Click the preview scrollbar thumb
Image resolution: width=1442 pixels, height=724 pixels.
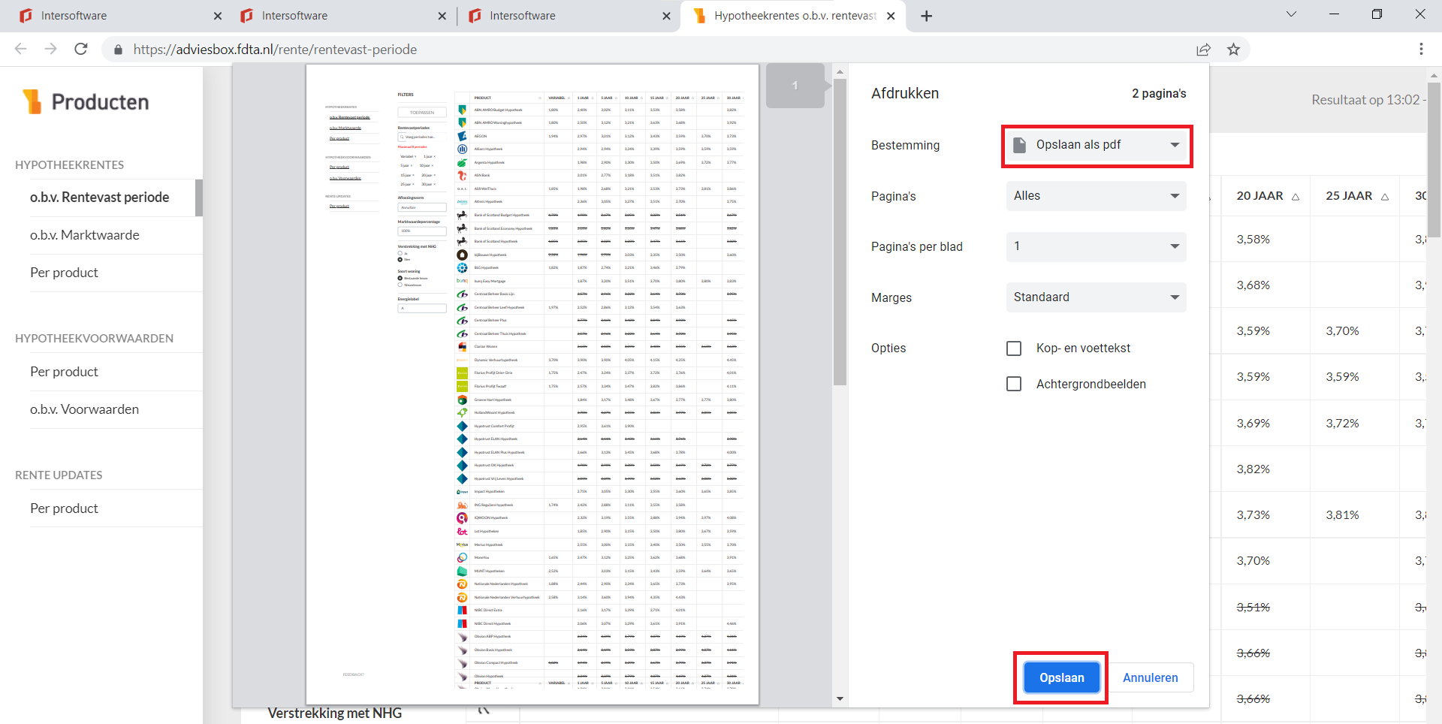(840, 232)
